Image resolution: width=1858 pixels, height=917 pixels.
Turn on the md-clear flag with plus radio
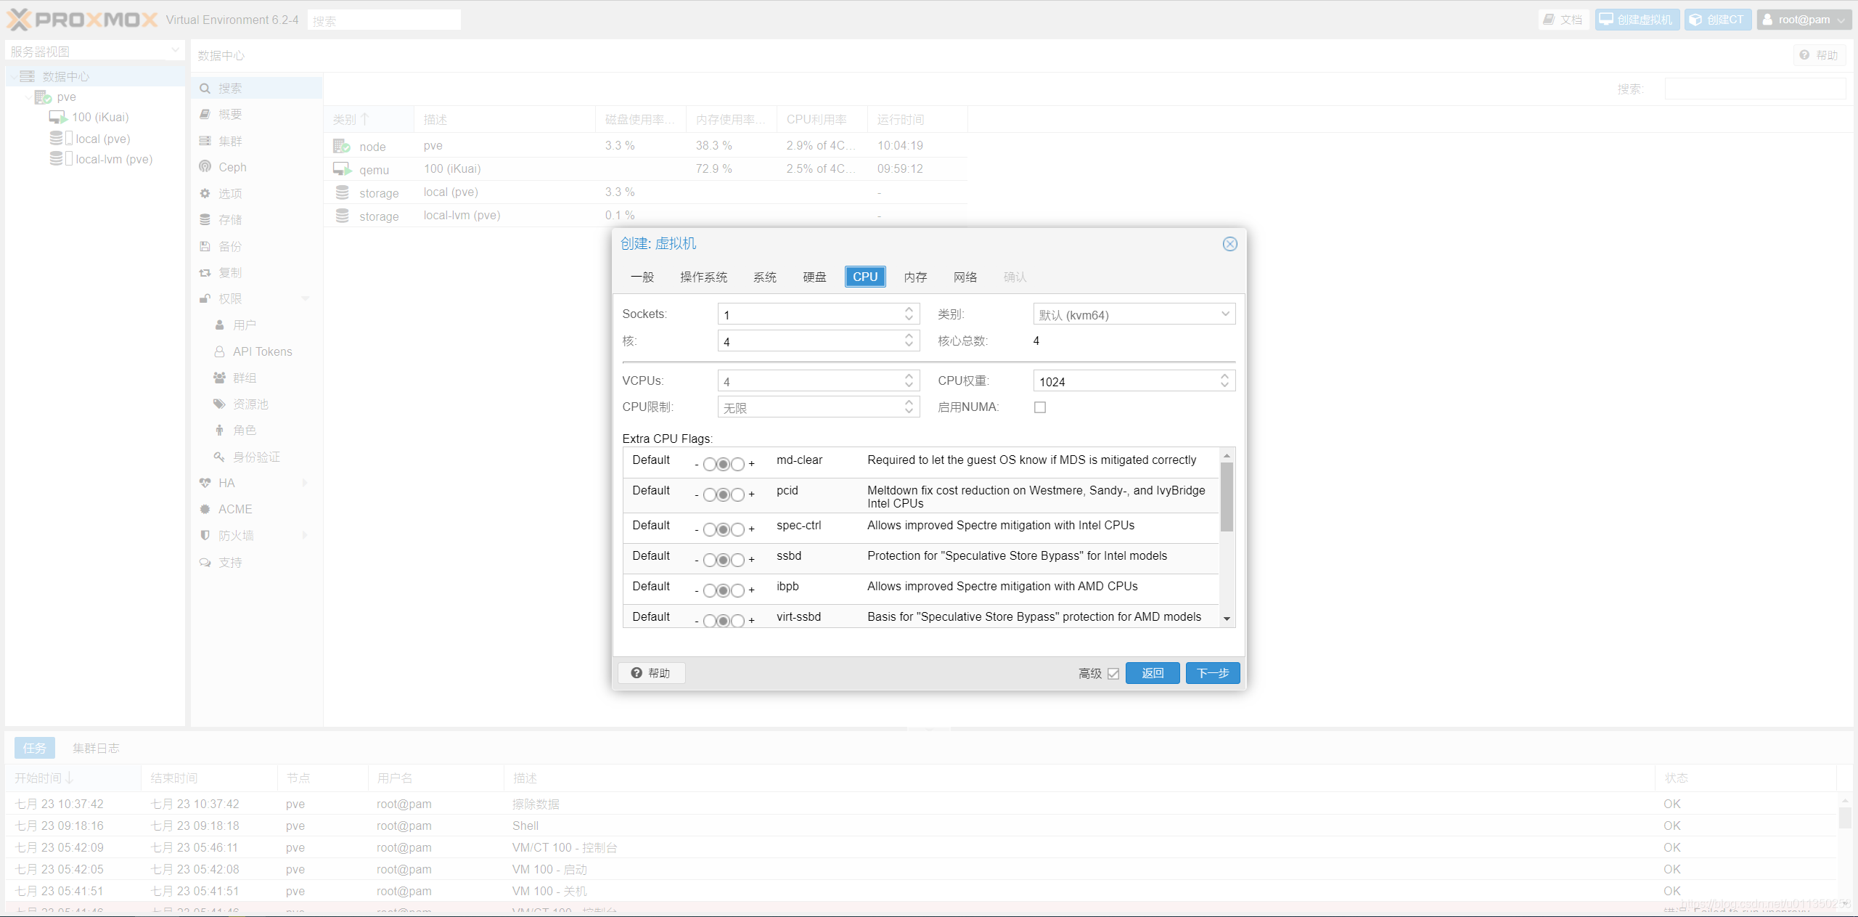737,465
